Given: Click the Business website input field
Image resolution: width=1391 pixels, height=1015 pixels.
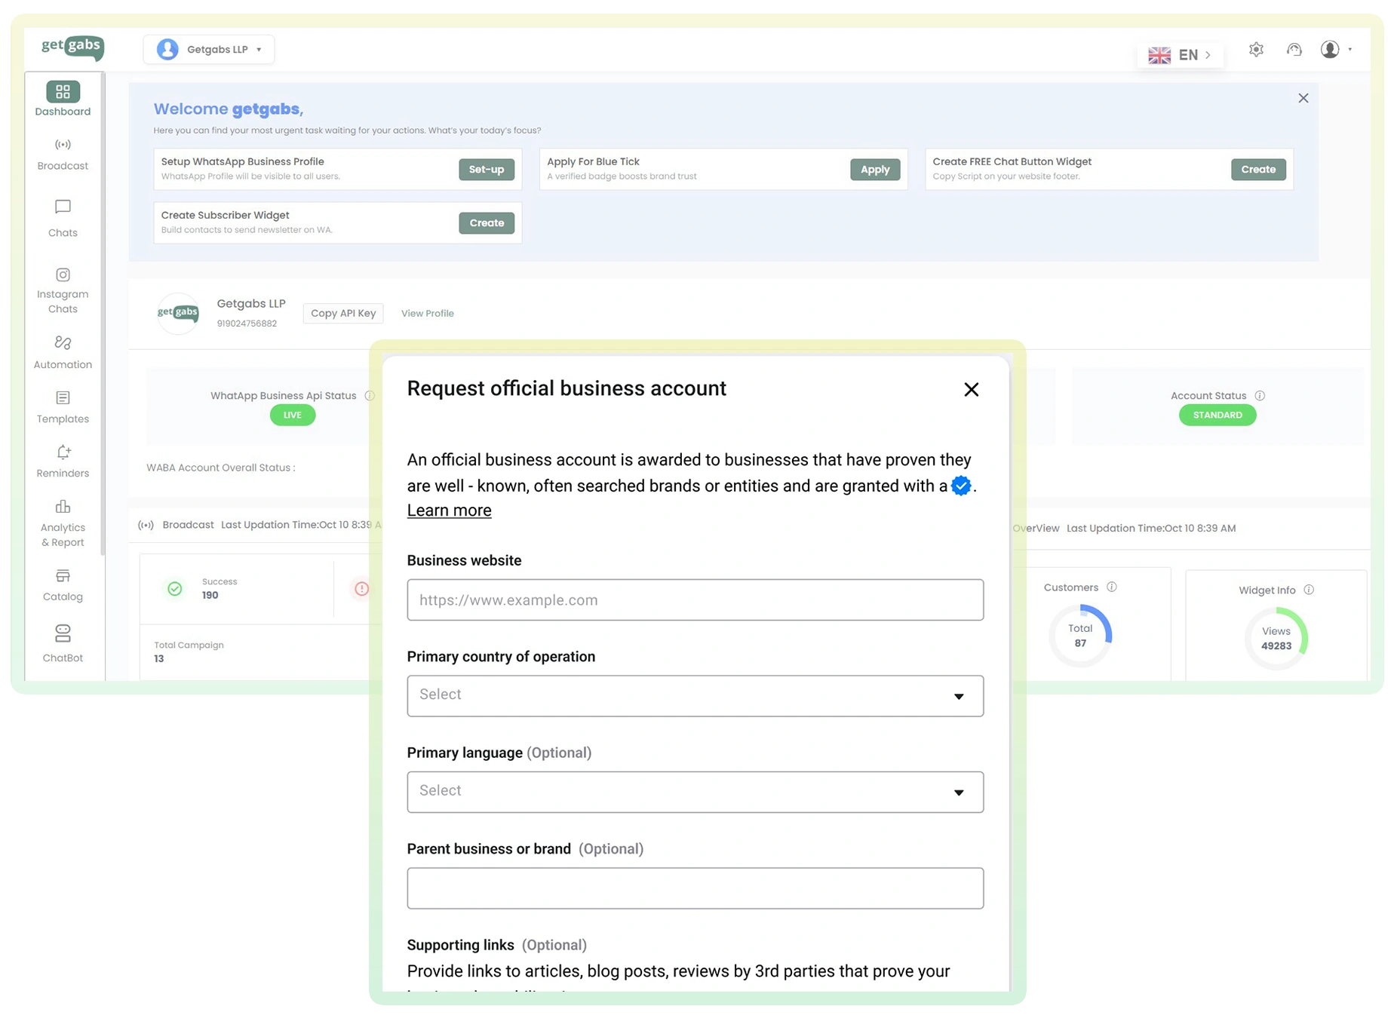Looking at the screenshot, I should (x=695, y=600).
